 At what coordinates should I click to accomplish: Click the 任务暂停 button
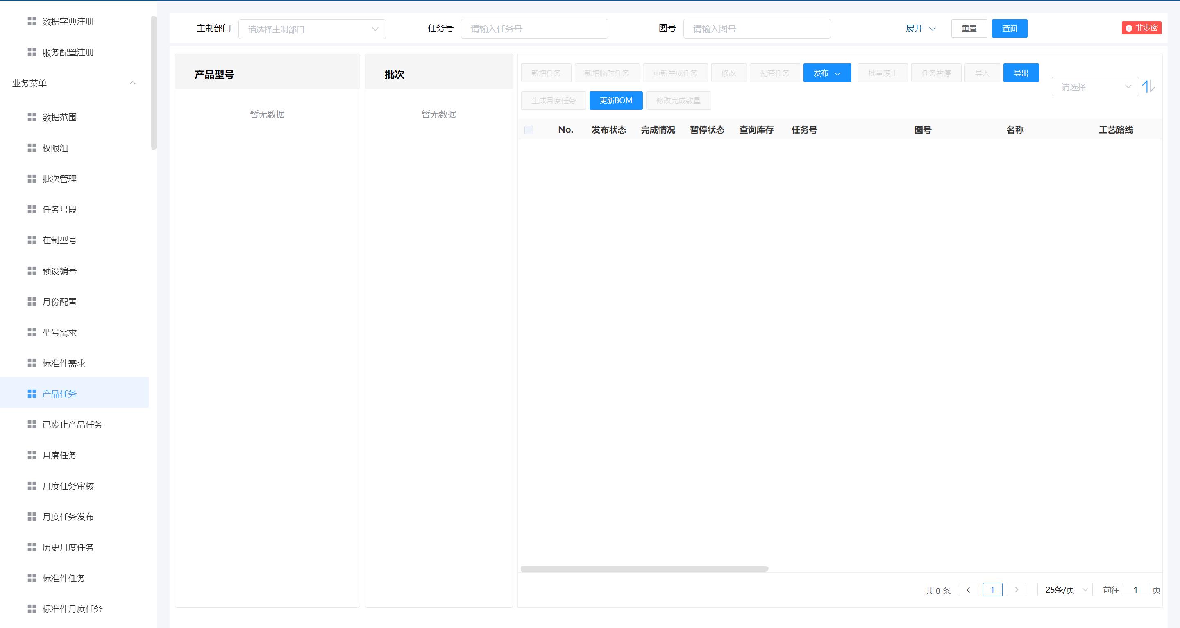tap(936, 73)
